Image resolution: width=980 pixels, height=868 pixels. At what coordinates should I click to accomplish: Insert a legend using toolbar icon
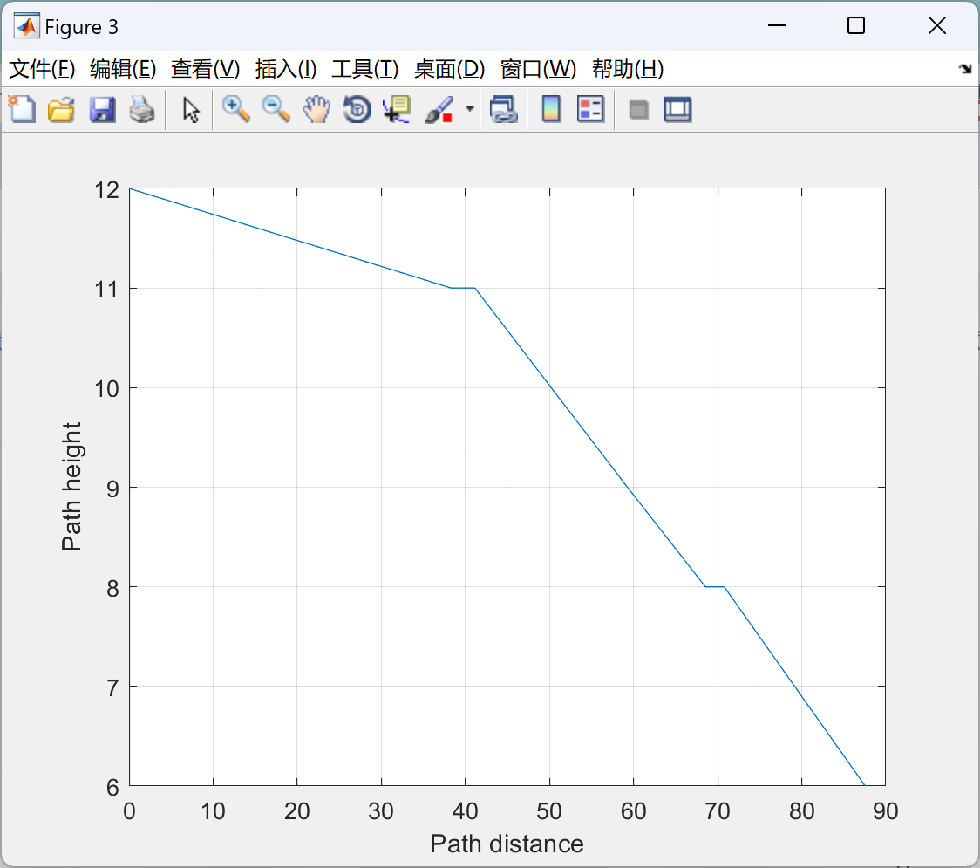(x=590, y=109)
